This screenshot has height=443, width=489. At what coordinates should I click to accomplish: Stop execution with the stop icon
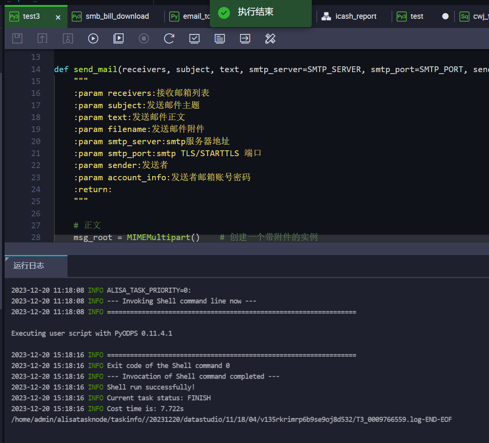tap(144, 38)
